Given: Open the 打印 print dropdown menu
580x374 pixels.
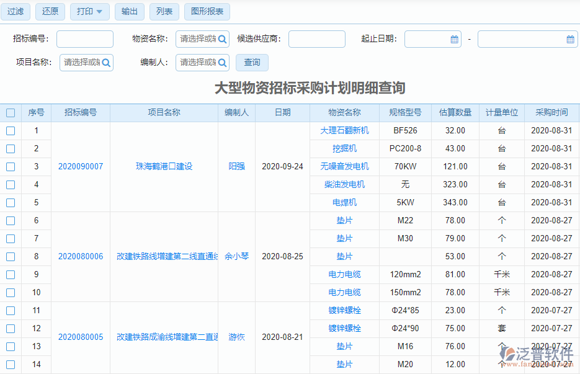Looking at the screenshot, I should (x=89, y=11).
